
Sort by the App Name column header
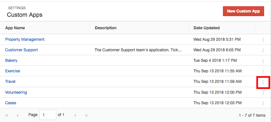(15, 28)
